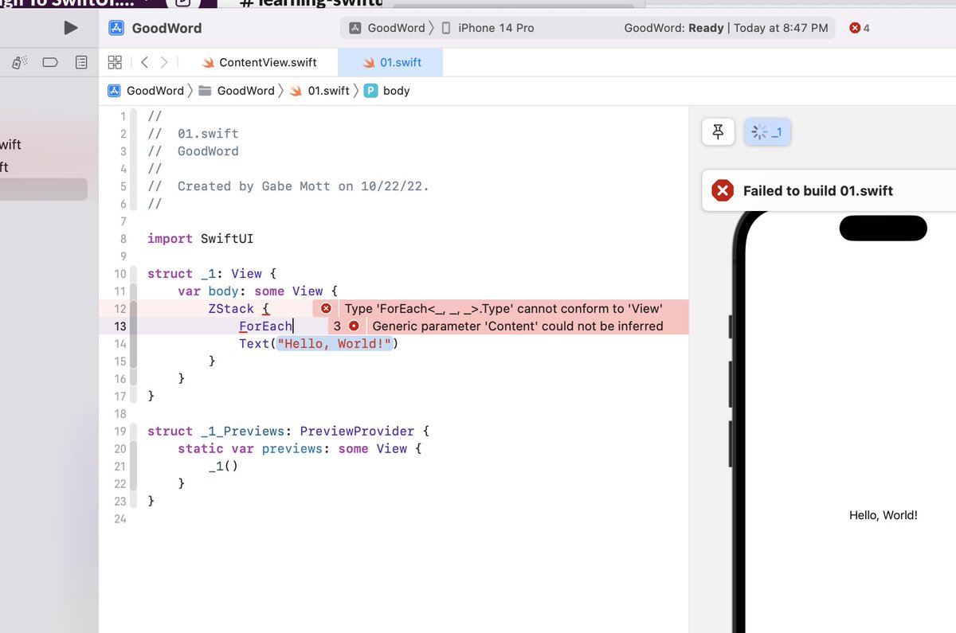Image resolution: width=956 pixels, height=633 pixels.
Task: Pin the preview canvas
Action: [718, 132]
